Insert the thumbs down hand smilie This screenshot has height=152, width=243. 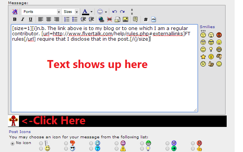click(x=219, y=57)
